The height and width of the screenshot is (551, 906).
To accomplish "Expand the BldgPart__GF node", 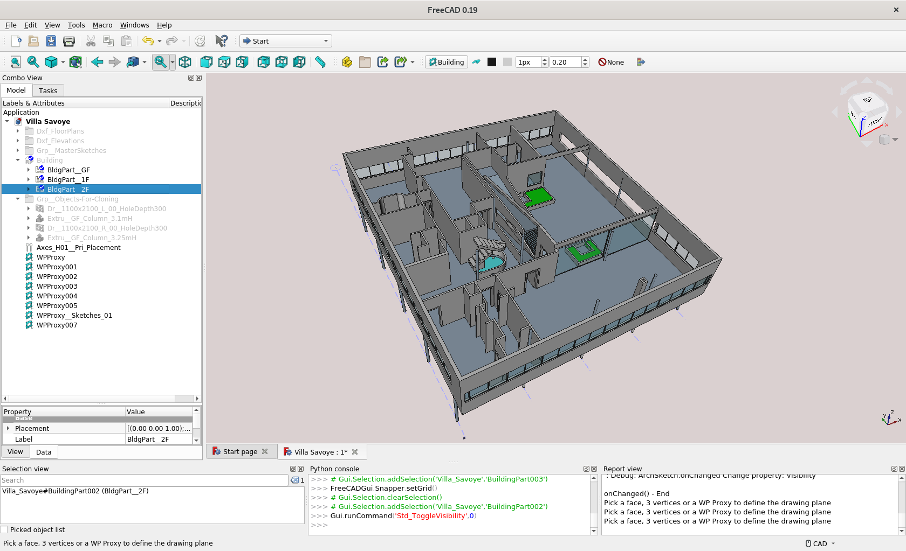I will (29, 170).
